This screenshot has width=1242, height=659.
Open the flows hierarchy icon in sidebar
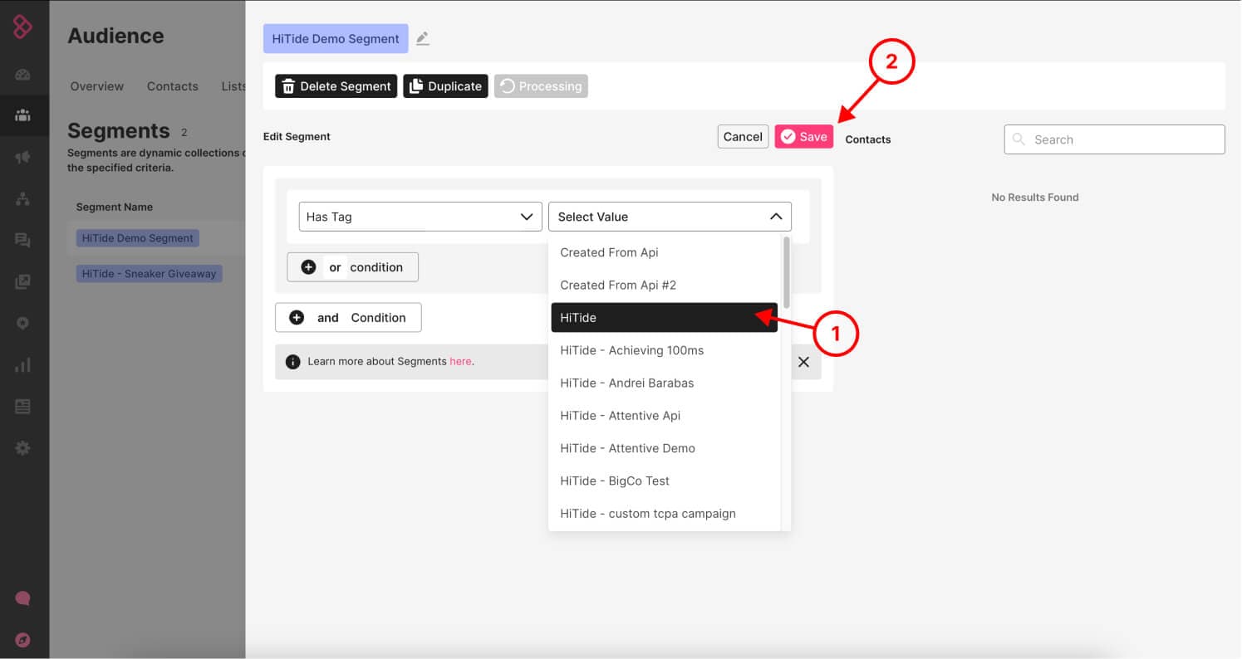pos(23,198)
